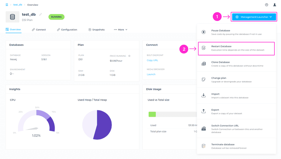The height and width of the screenshot is (159, 281).
Task: Click the Clone Database icon
Action: coord(204,64)
